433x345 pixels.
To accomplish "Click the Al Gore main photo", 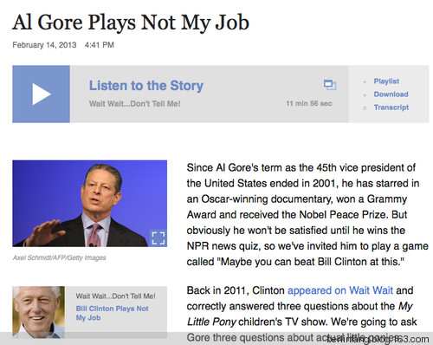I will [x=89, y=204].
